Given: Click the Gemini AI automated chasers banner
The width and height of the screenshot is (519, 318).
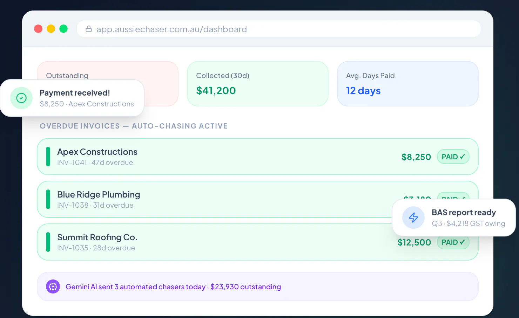Looking at the screenshot, I should point(258,286).
